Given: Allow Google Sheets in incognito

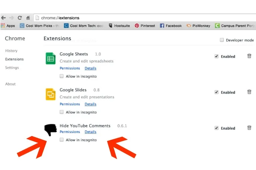Looking at the screenshot, I should 62,76.
